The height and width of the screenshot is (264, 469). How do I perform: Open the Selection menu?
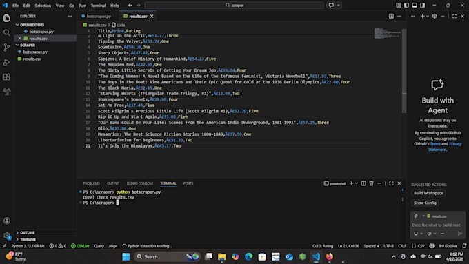click(43, 6)
